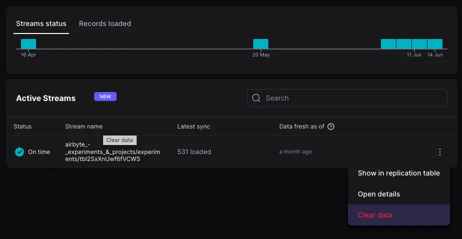Click the Stream name column header
The width and height of the screenshot is (462, 239).
click(84, 126)
